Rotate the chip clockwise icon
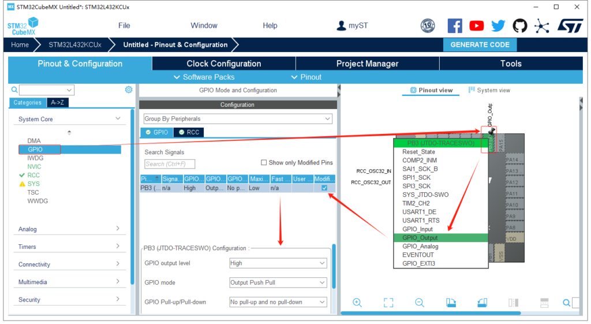Image resolution: width=591 pixels, height=324 pixels. (451, 303)
